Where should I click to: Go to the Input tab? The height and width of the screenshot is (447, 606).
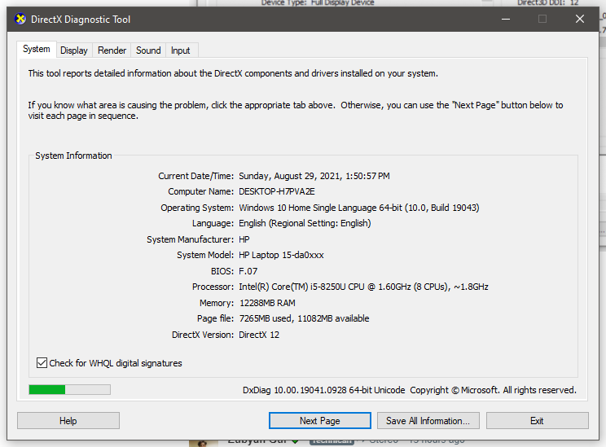click(x=180, y=50)
